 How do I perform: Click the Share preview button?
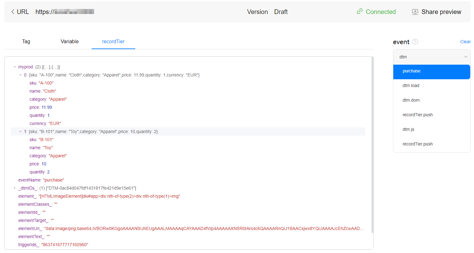tap(437, 12)
